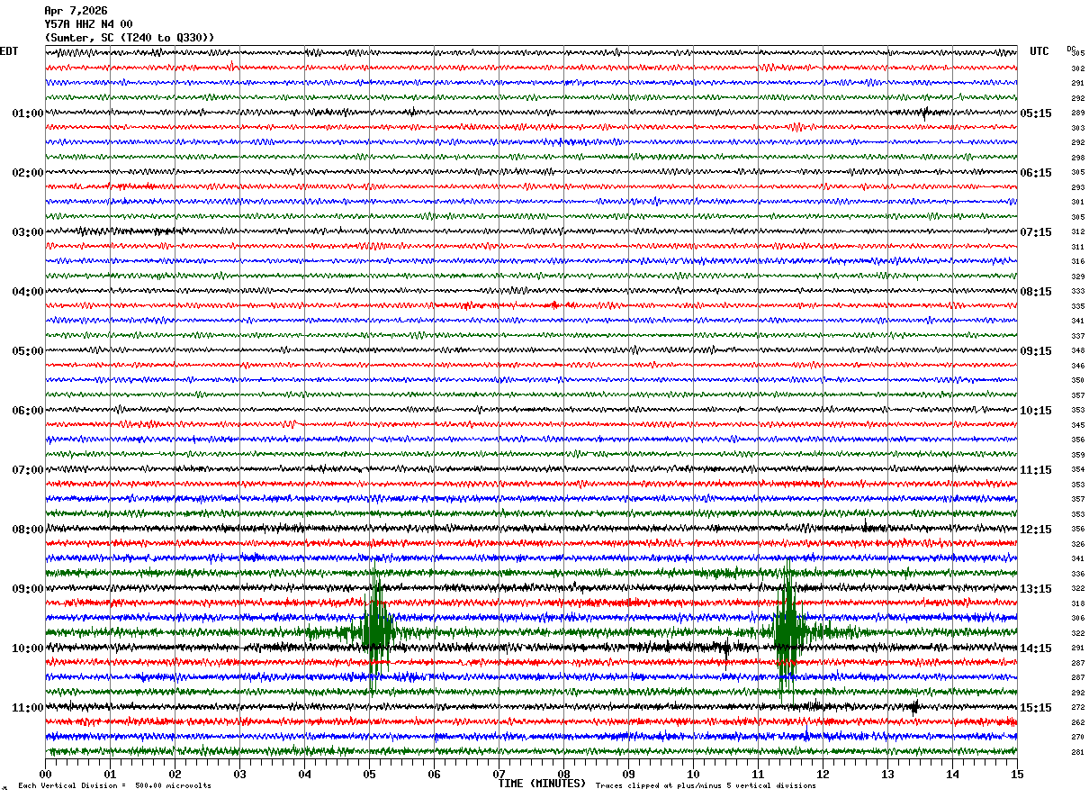Click DC offset value '329'

point(1077,277)
